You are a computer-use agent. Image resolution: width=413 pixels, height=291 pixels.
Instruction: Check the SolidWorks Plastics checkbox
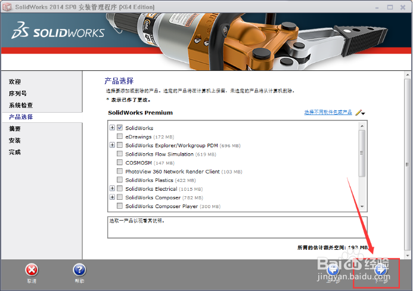[x=120, y=179]
